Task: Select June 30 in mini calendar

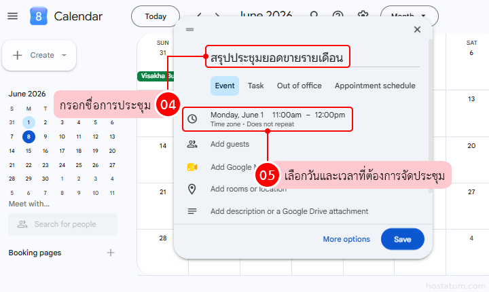Action: point(46,179)
